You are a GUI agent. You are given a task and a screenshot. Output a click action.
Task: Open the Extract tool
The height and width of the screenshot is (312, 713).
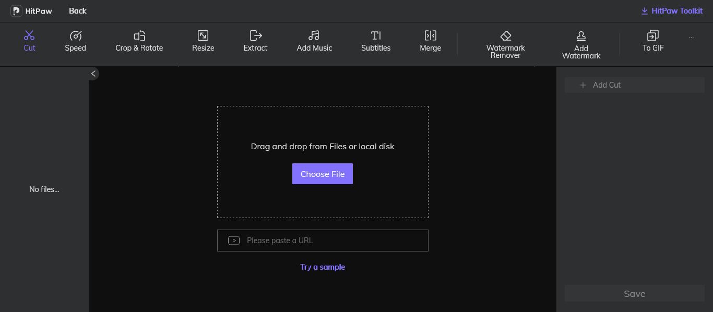point(256,41)
